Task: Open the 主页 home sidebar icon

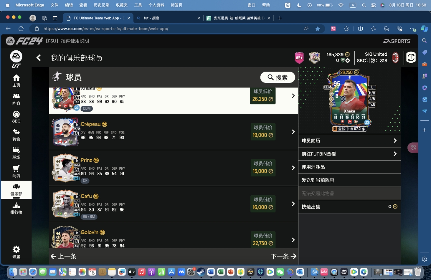Action: (x=16, y=81)
